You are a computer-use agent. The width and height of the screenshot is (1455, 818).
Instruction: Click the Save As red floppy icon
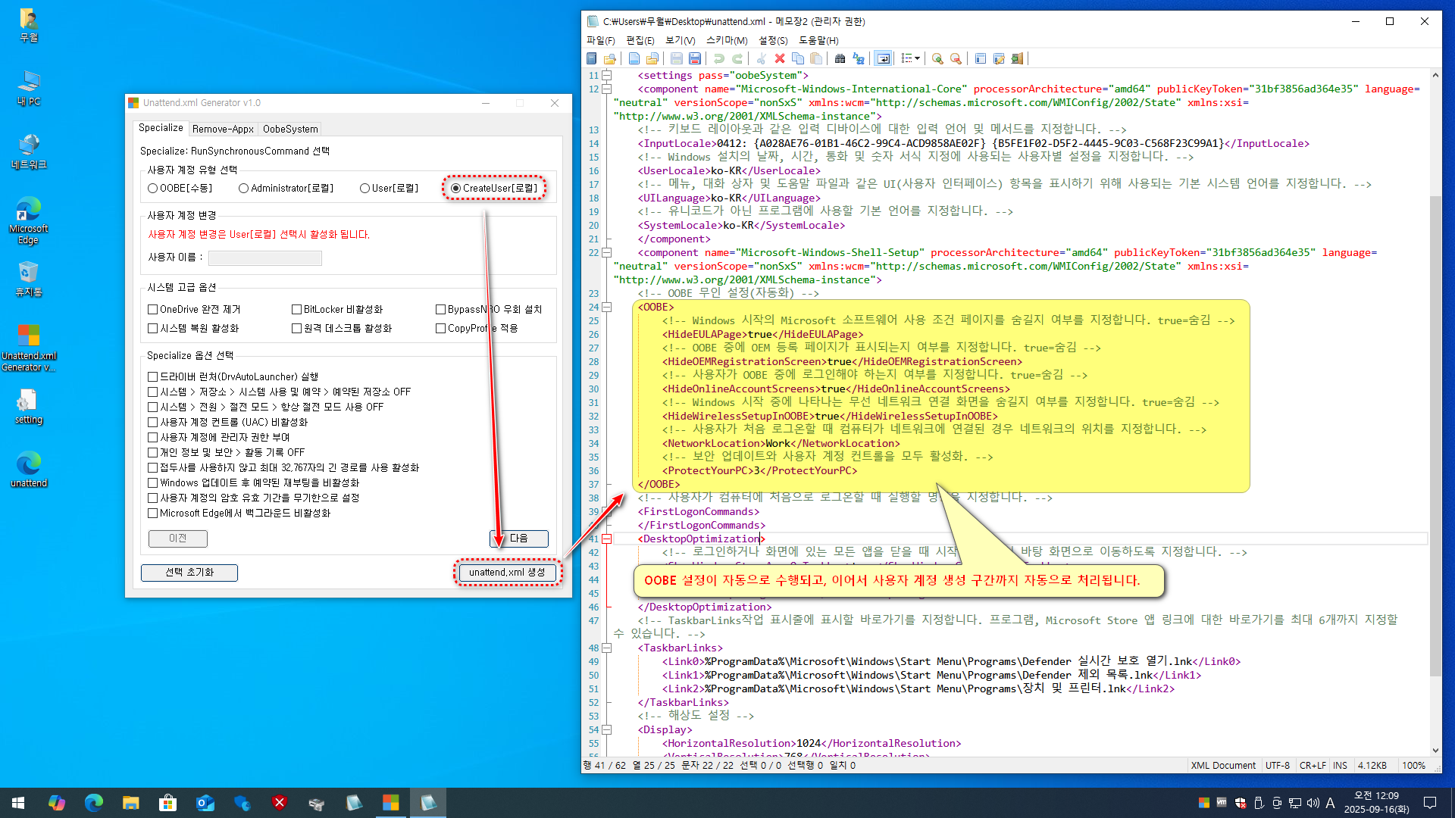click(x=695, y=58)
